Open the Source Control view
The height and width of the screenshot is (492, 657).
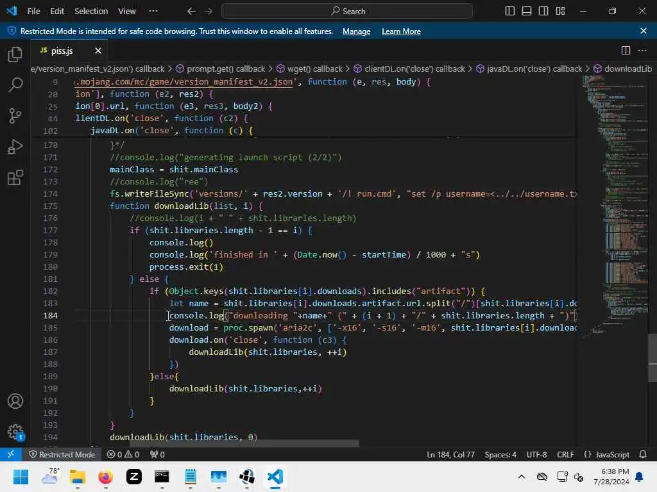tap(15, 116)
